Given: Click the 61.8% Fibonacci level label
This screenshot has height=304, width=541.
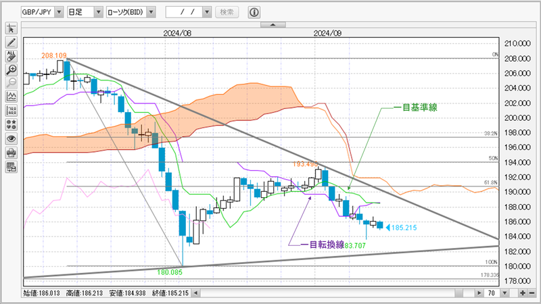Looking at the screenshot, I should pyautogui.click(x=491, y=182).
